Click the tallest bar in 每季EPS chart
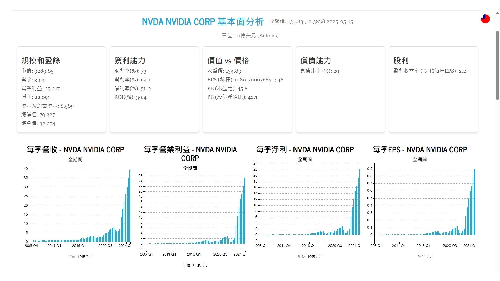The width and height of the screenshot is (500, 281). click(474, 202)
